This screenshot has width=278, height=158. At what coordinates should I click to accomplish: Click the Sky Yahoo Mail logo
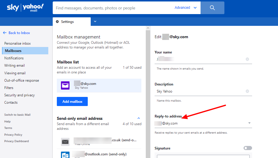(25, 7)
